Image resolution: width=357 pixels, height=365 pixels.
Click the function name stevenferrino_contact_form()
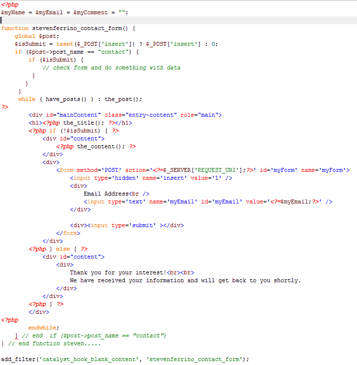click(x=80, y=29)
